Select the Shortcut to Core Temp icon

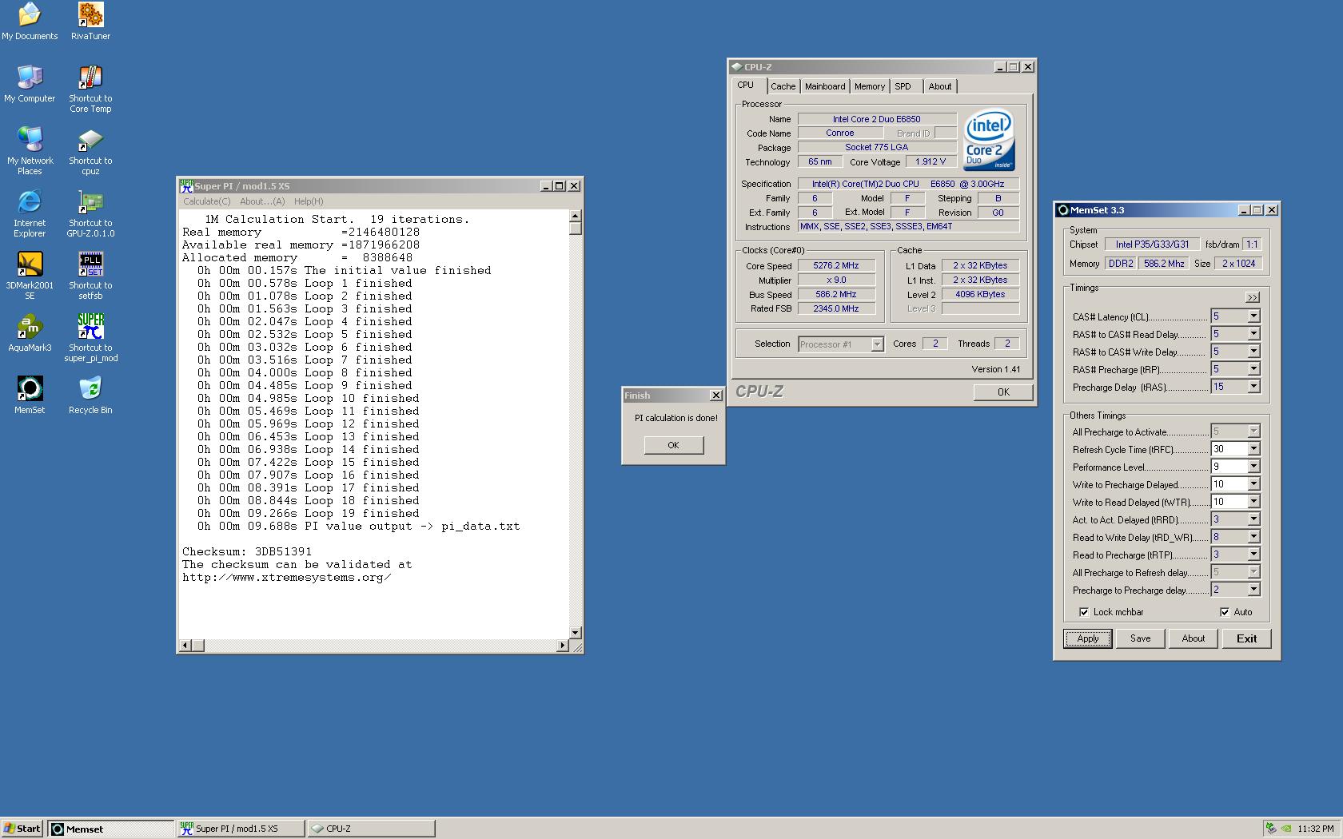point(90,89)
